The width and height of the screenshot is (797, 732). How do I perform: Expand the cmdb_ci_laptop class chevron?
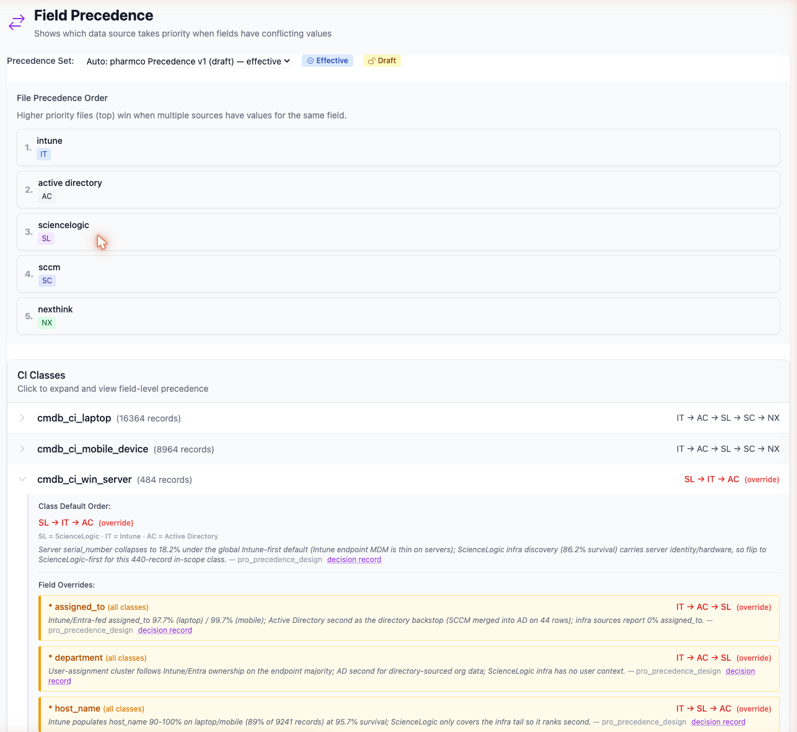22,418
